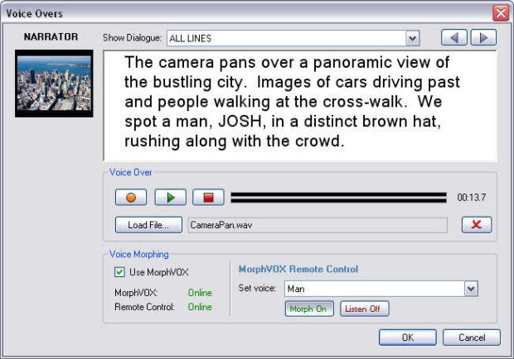This screenshot has width=514, height=359.
Task: Expand the Set voice dropdown arrow
Action: pos(471,289)
